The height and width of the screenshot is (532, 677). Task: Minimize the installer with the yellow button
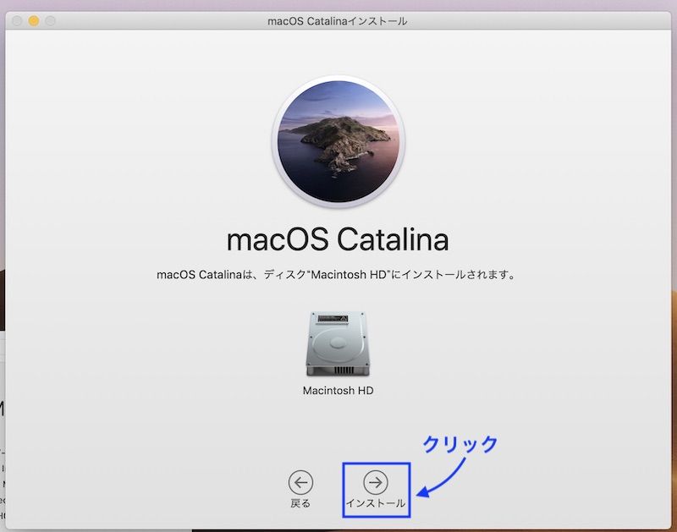[34, 20]
